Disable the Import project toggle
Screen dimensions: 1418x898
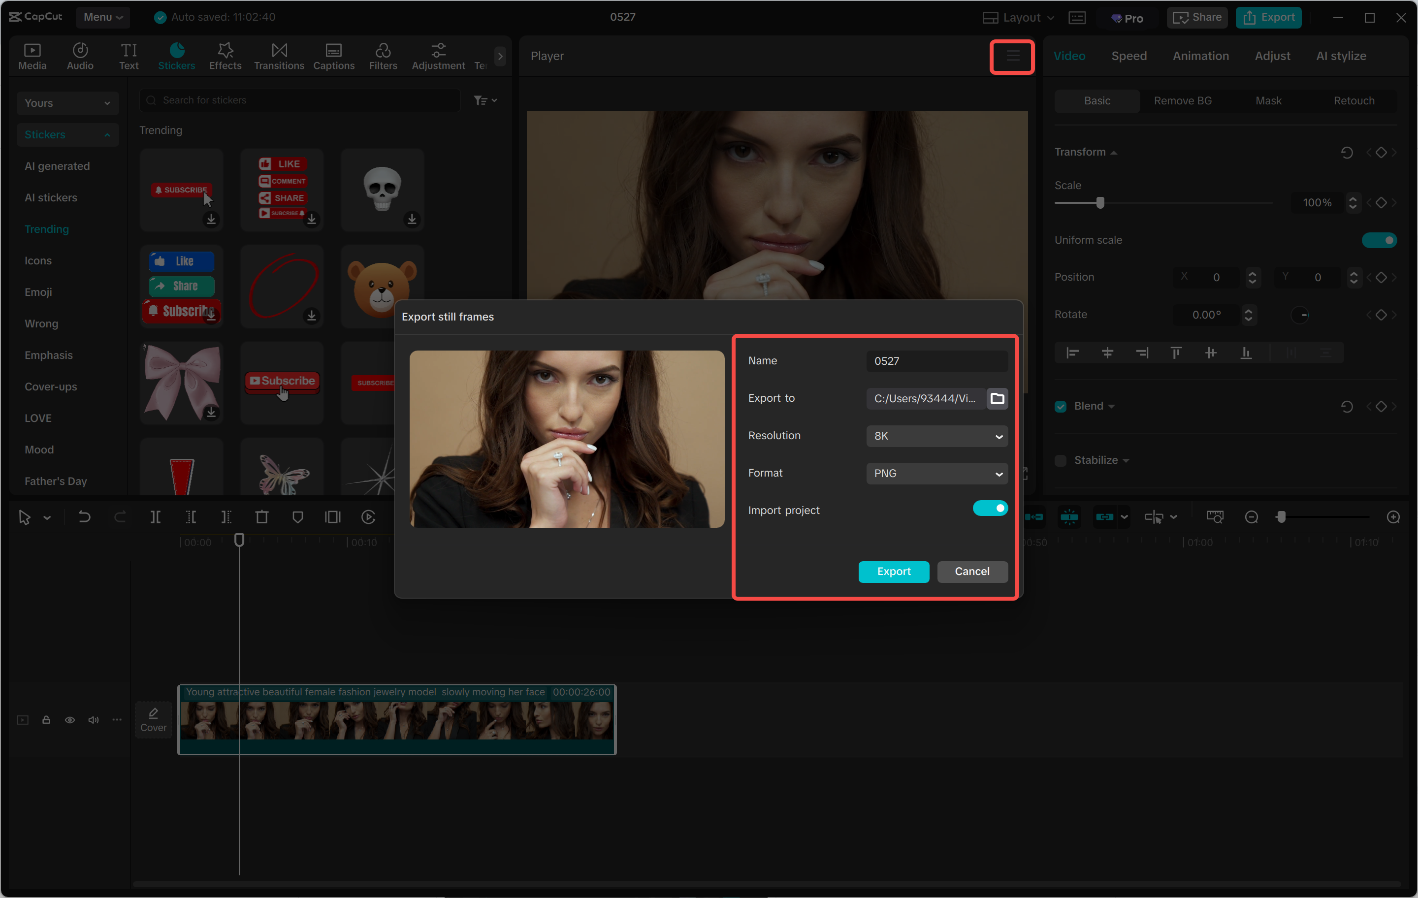pos(991,508)
